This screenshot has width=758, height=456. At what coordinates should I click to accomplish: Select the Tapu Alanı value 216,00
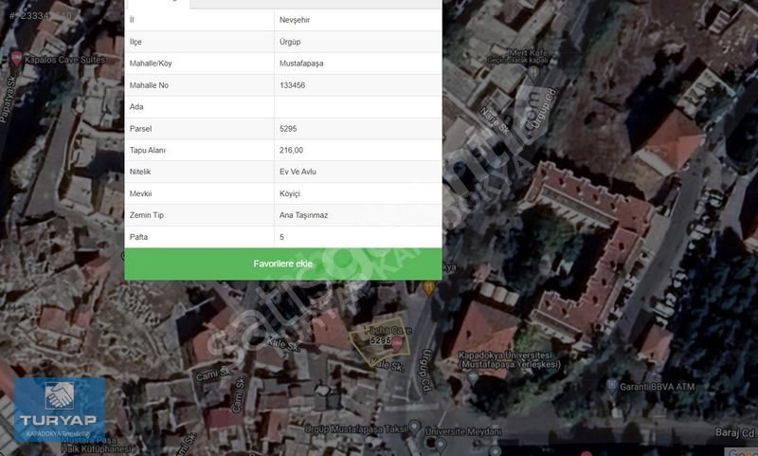(x=292, y=151)
